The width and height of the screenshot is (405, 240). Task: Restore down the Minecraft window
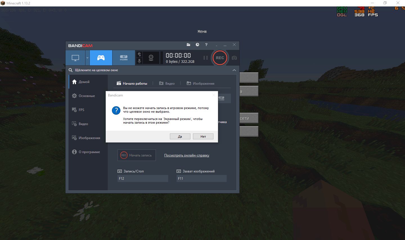(385, 3)
